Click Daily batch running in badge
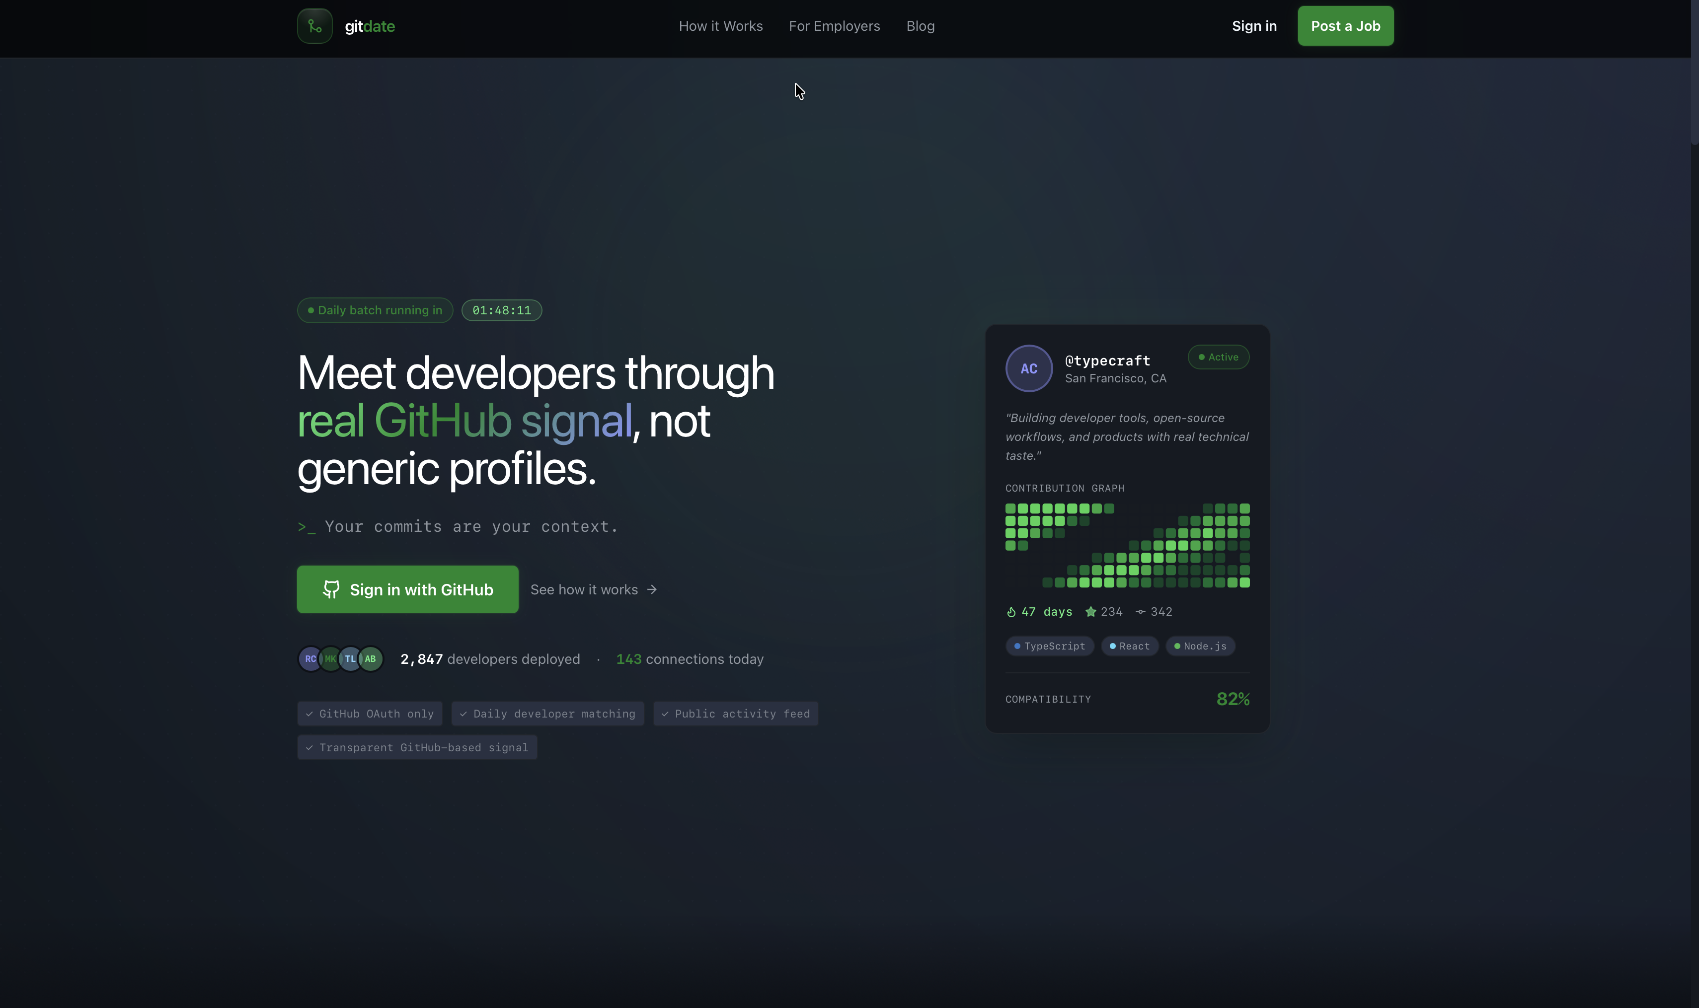1699x1008 pixels. (x=375, y=310)
